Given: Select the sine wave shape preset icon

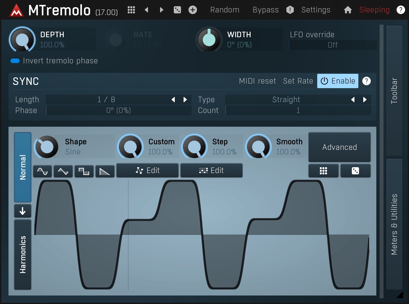Looking at the screenshot, I should [x=42, y=171].
